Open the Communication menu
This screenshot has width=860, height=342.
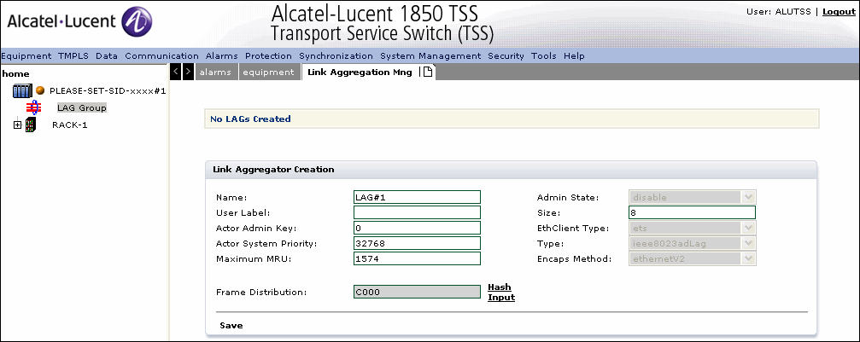pyautogui.click(x=161, y=56)
